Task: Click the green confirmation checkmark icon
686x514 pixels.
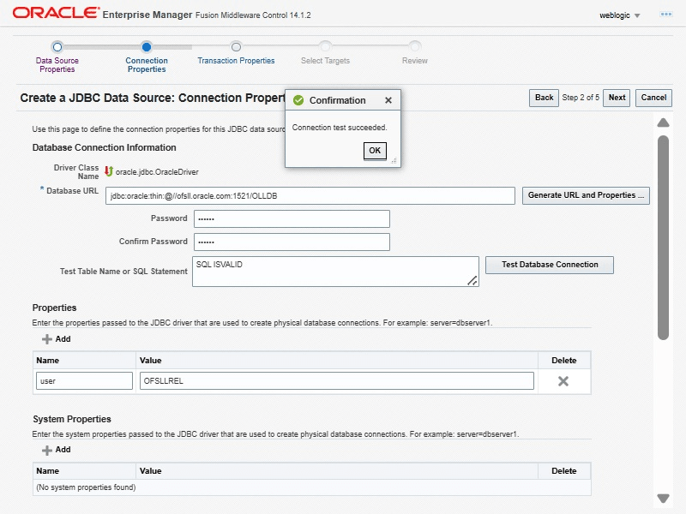Action: click(x=298, y=100)
